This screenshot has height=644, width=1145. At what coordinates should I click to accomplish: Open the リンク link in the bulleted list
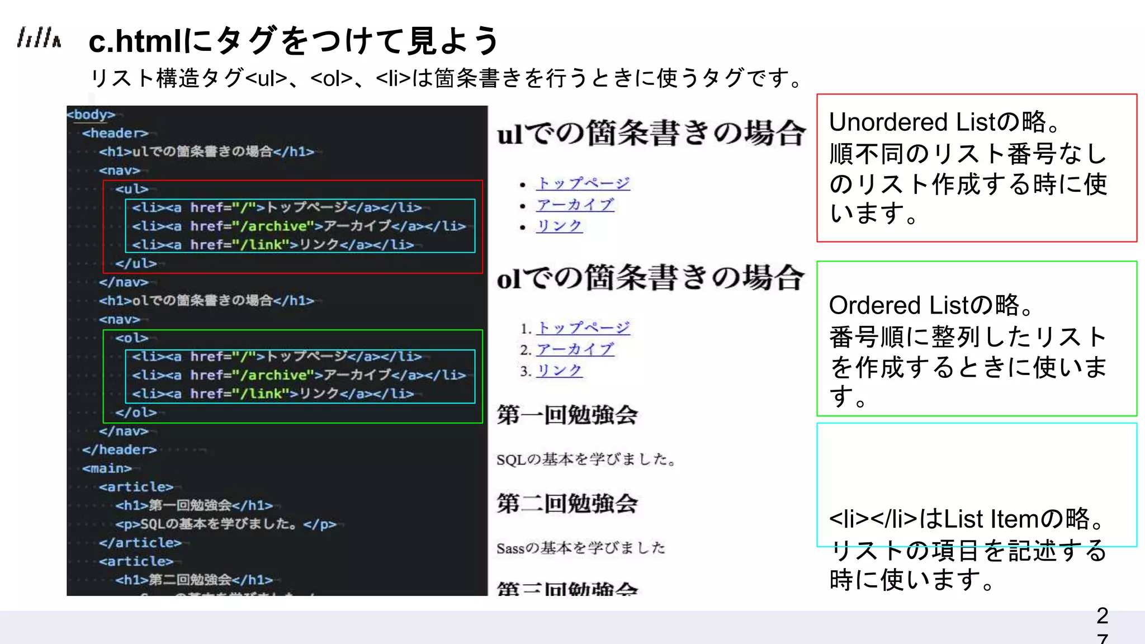[x=559, y=226]
